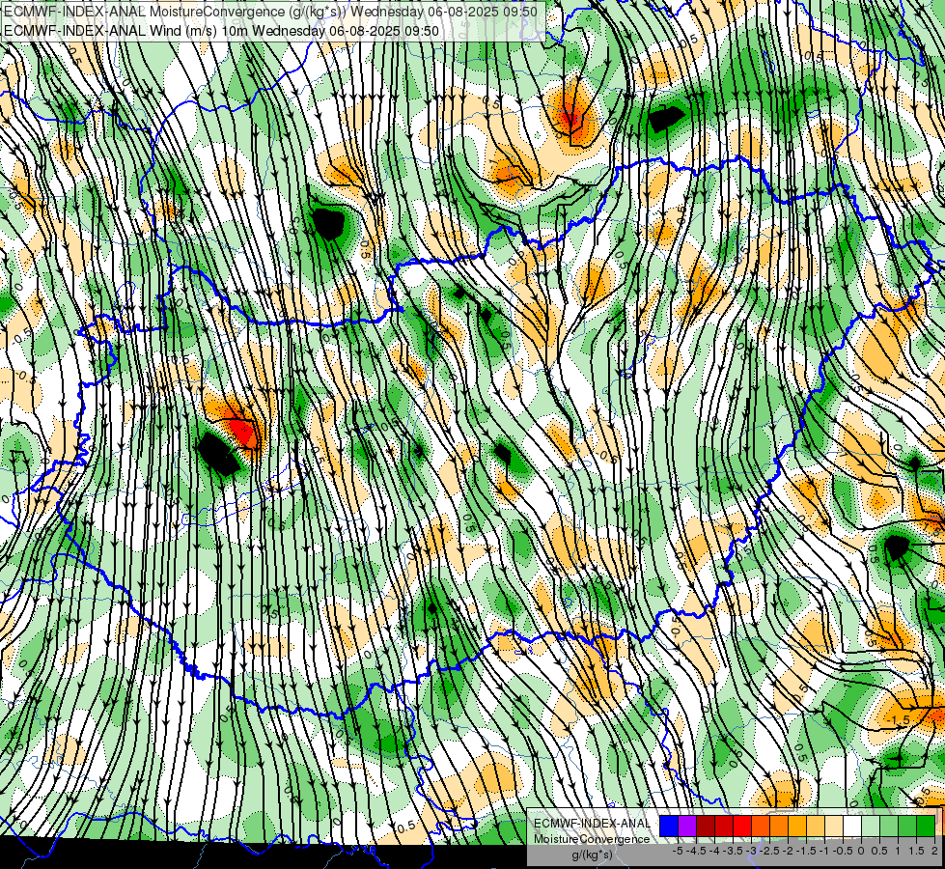Choose the bright red swatch ending at -3
The image size is (945, 869).
tap(742, 826)
